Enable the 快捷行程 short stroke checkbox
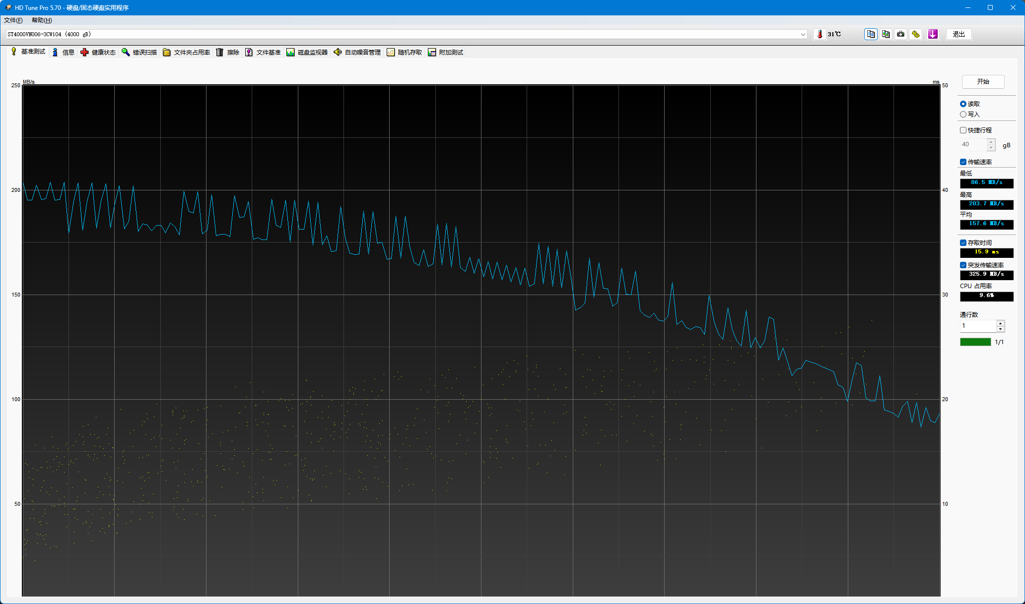The height and width of the screenshot is (604, 1025). [963, 130]
